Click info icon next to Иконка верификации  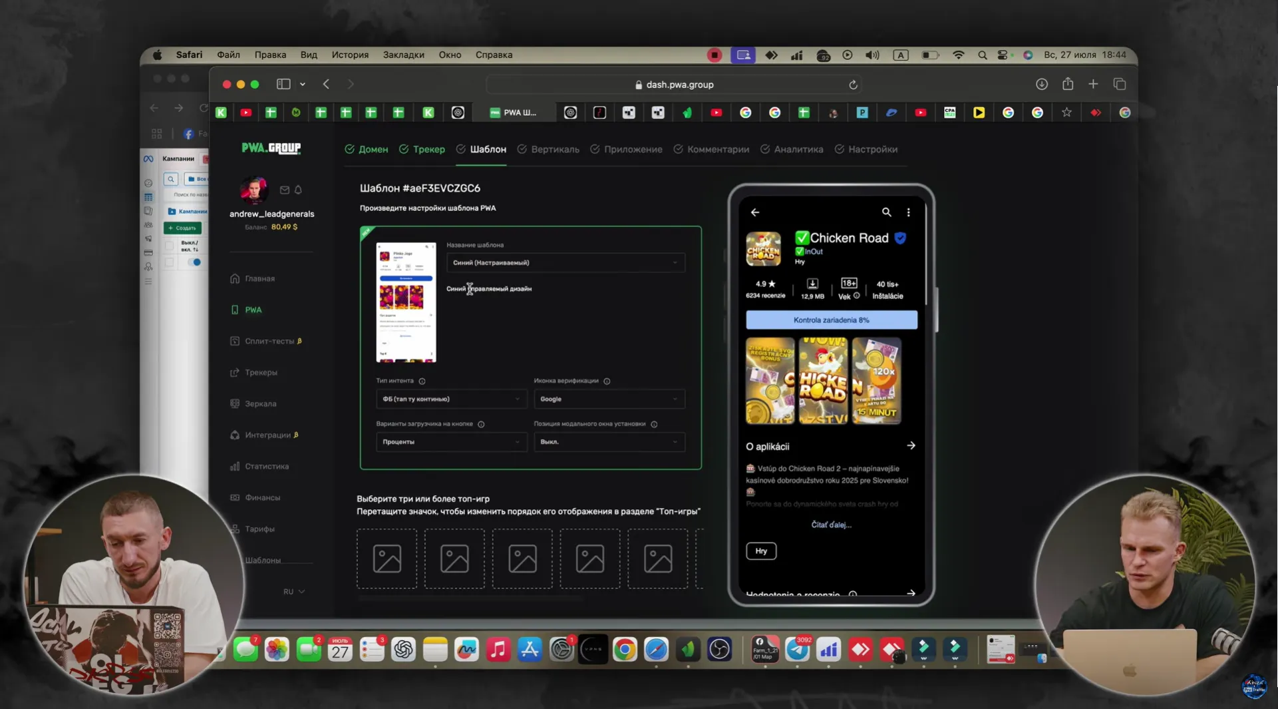point(607,381)
